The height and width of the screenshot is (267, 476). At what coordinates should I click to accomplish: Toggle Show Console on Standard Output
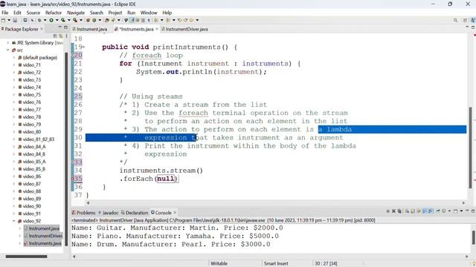pyautogui.click(x=425, y=211)
